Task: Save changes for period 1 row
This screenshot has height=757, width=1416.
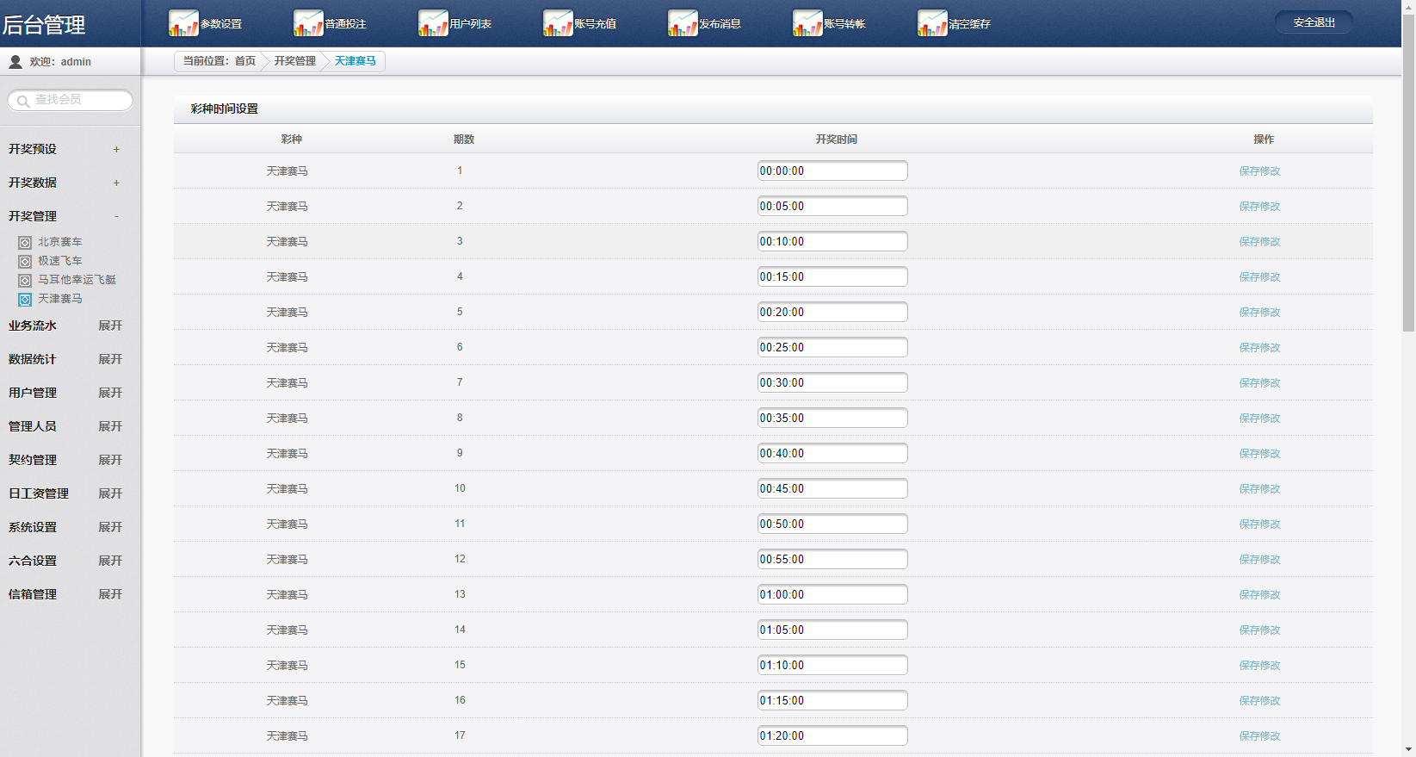Action: pyautogui.click(x=1259, y=171)
